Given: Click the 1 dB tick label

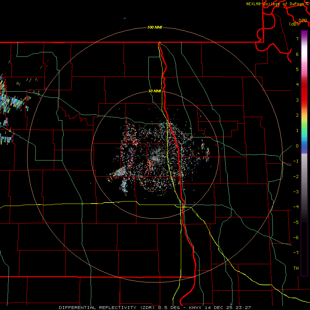Looking at the screenshot, I should pyautogui.click(x=297, y=131).
